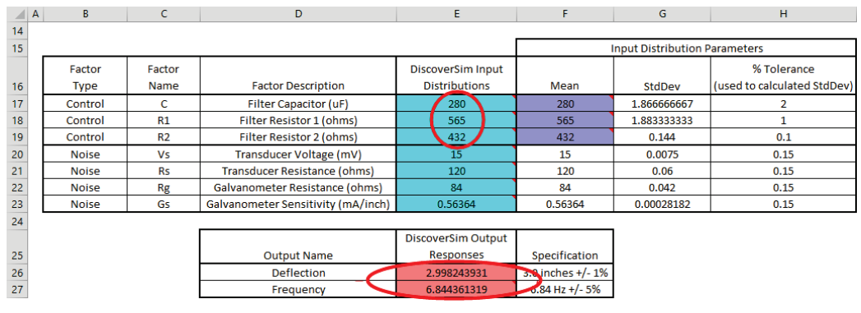Click 'Specification' header cell
Viewport: 861px width, 313px height.
tap(564, 246)
